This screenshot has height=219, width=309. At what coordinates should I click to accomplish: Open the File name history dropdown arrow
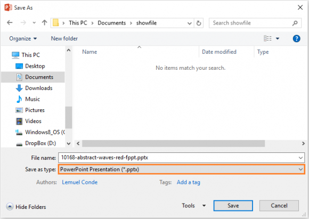pyautogui.click(x=300, y=158)
